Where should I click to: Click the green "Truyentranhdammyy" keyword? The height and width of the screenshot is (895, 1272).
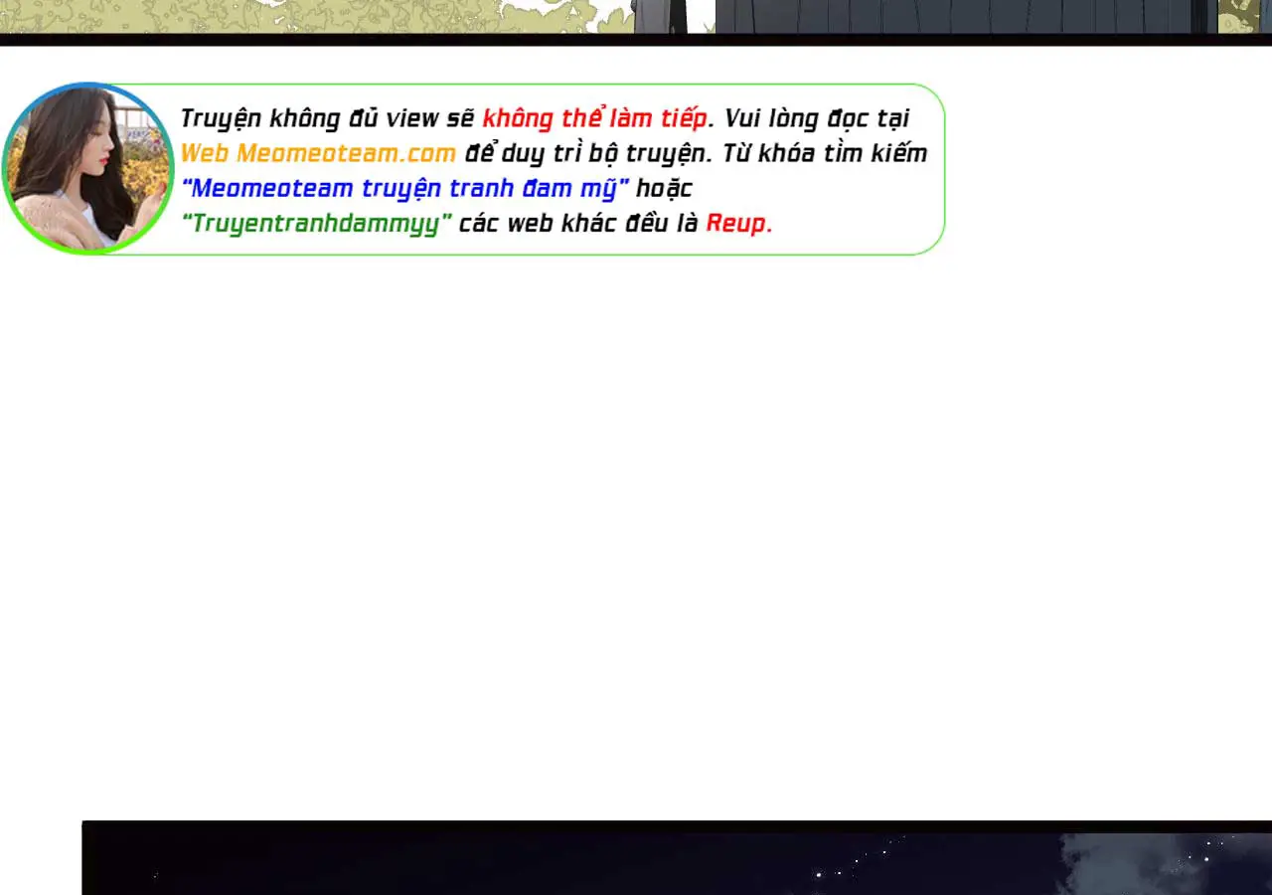click(x=317, y=223)
